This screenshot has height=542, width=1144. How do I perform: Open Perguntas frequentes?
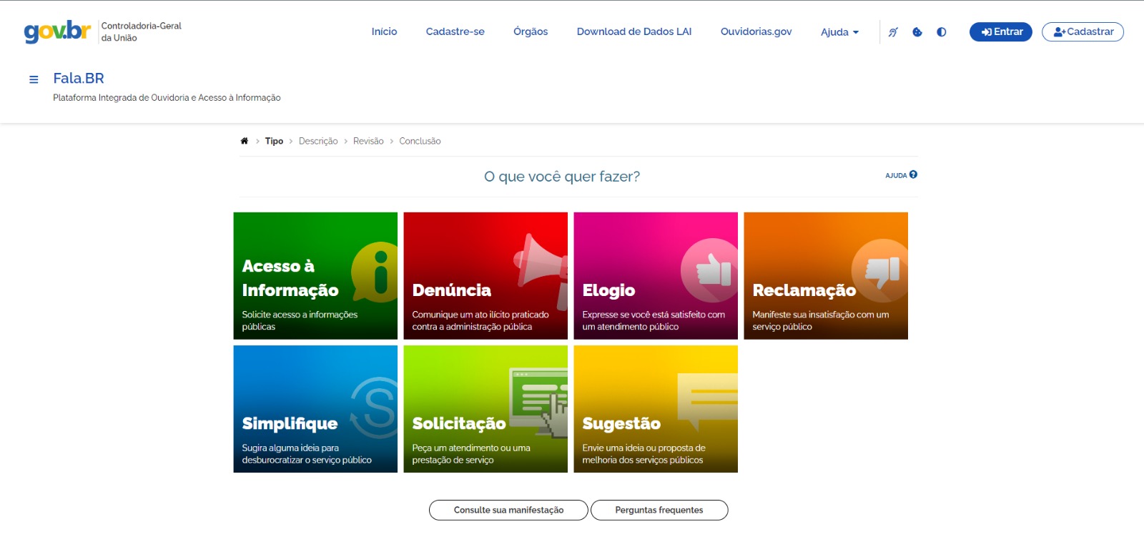tap(659, 511)
